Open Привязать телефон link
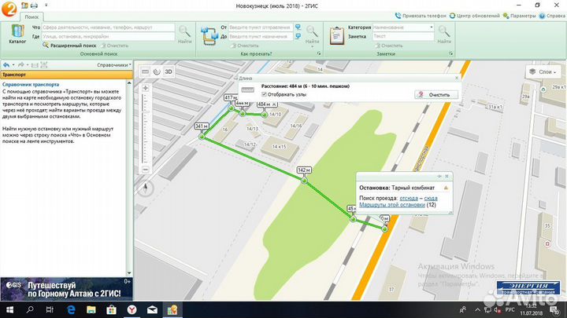567x318 pixels. coord(421,16)
